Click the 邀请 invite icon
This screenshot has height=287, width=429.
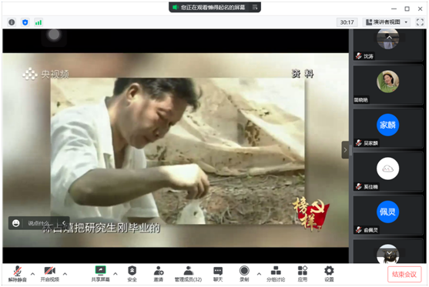click(x=159, y=274)
